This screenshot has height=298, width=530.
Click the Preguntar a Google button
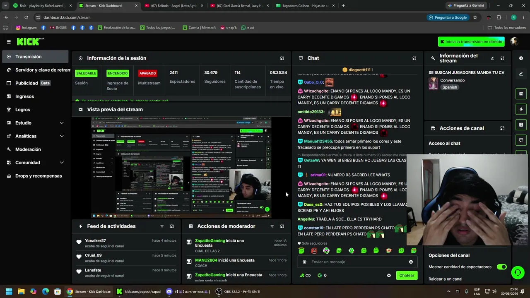pos(448,17)
